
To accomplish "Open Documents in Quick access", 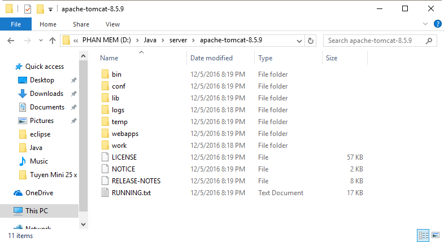I will tap(47, 107).
